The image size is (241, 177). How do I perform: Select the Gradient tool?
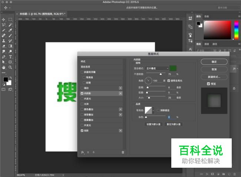coord(10,46)
